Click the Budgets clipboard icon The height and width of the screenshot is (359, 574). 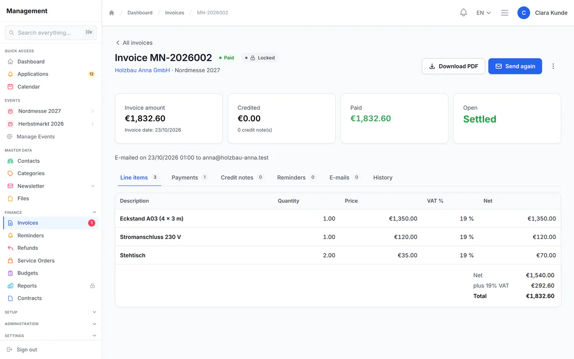(x=11, y=273)
